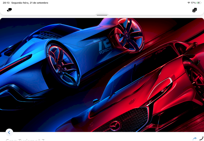Tap the Wi-Fi status icon
The height and width of the screenshot is (141, 204).
click(189, 3)
